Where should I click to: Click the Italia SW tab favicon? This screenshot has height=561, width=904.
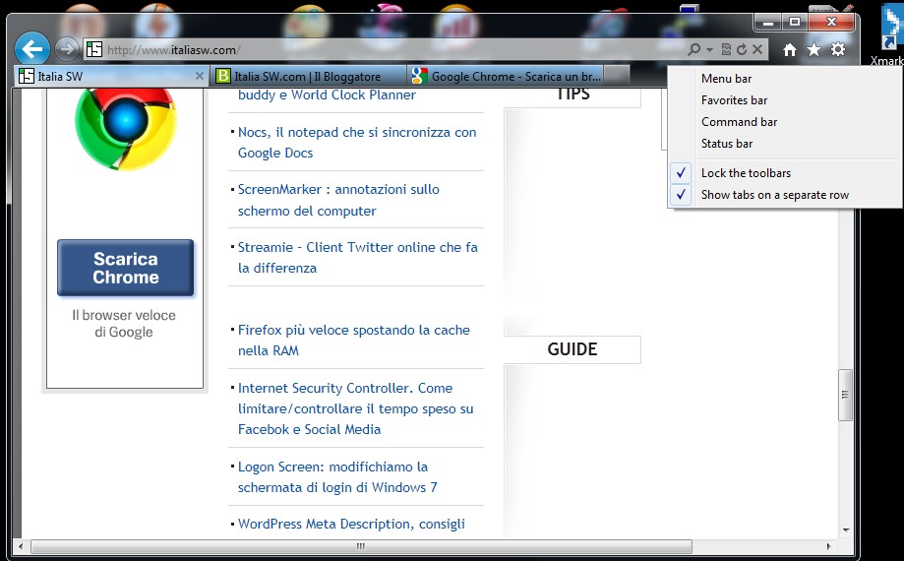[x=26, y=76]
